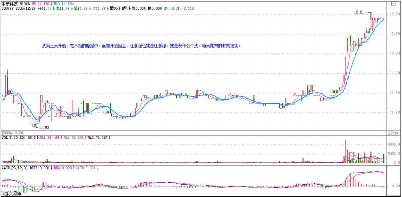Image resolution: width=402 pixels, height=197 pixels.
Task: Click the 12.21 high price marker
Action: pyautogui.click(x=359, y=12)
